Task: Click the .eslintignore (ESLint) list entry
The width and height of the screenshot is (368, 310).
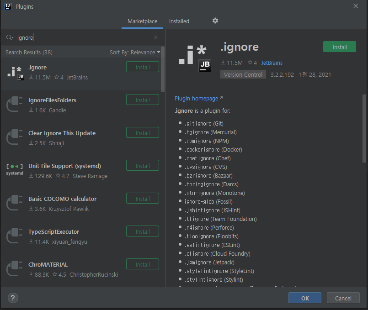Action: (x=212, y=245)
